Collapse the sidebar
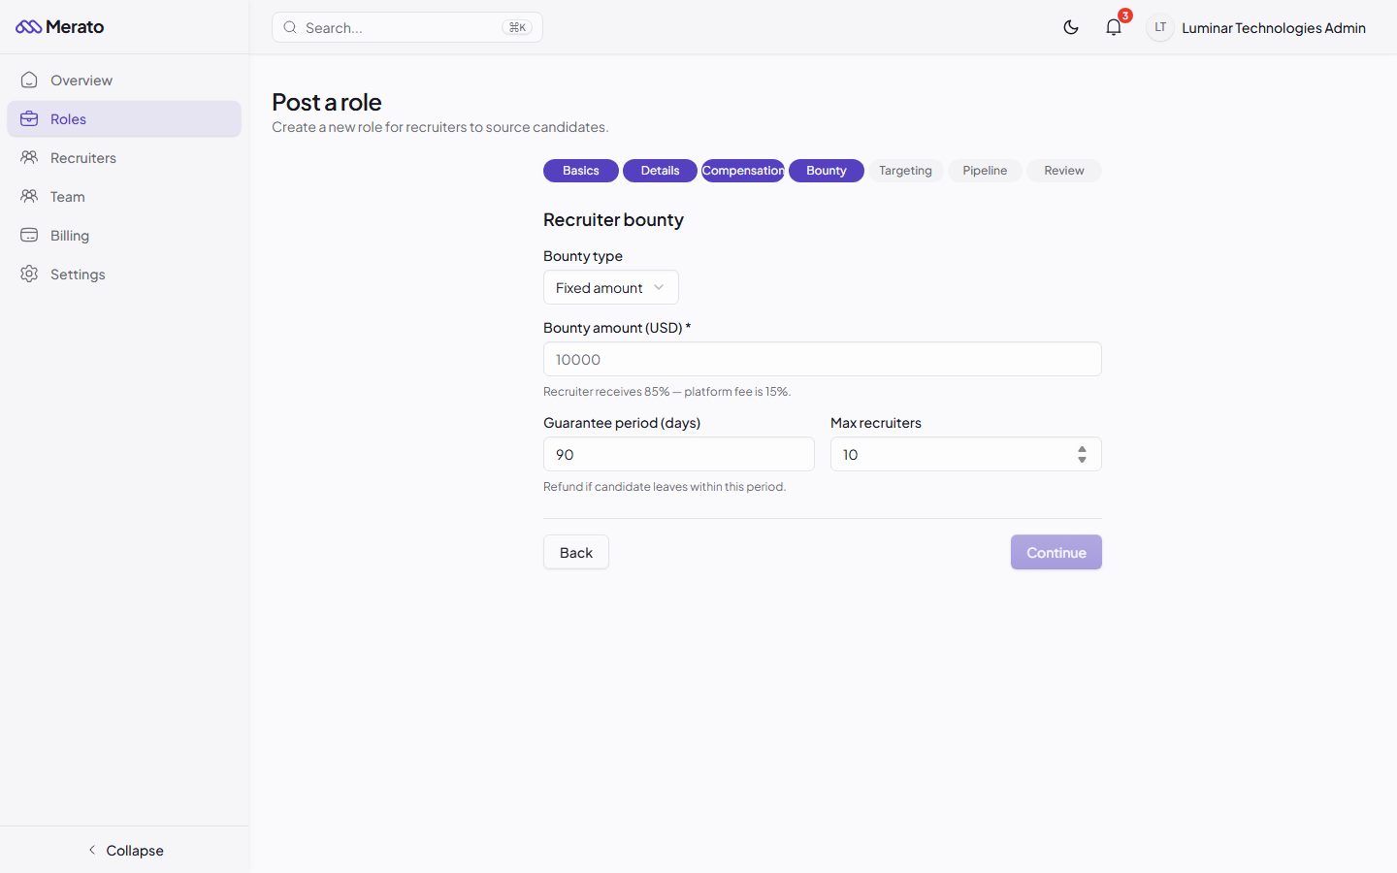 tap(125, 850)
